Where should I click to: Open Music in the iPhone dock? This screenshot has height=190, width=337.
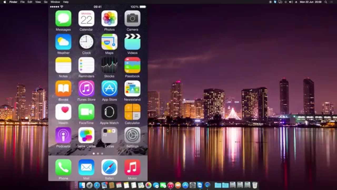[x=132, y=167]
